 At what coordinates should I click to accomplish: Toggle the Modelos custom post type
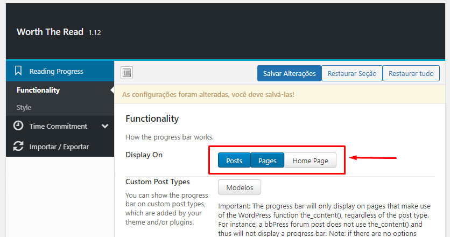click(x=239, y=187)
